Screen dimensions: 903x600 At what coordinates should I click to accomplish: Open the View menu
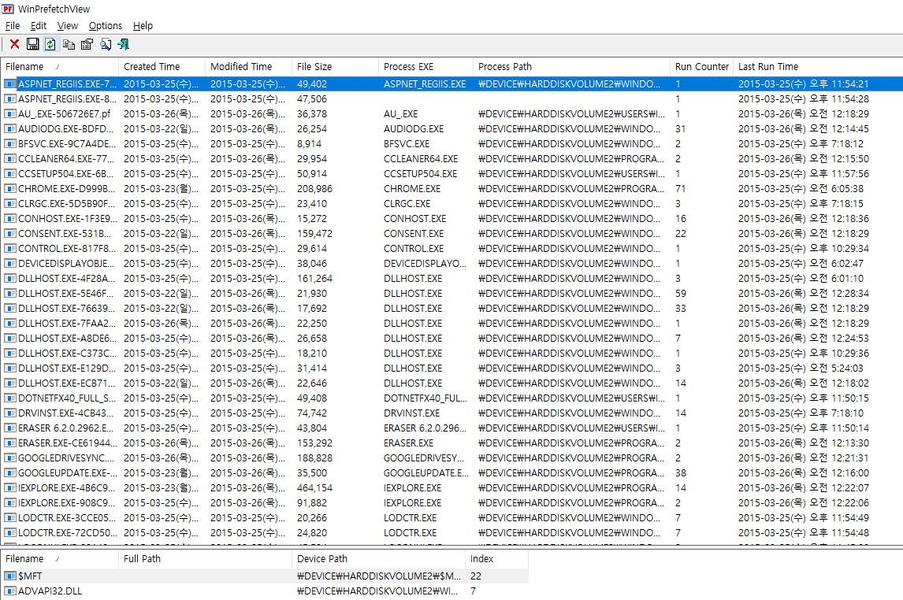[x=68, y=26]
